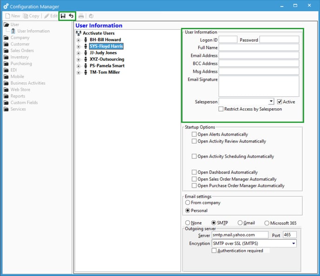Open the Salesperson dropdown
Image resolution: width=320 pixels, height=276 pixels.
pos(271,101)
